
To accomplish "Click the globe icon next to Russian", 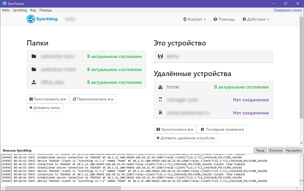I will pos(185,19).
